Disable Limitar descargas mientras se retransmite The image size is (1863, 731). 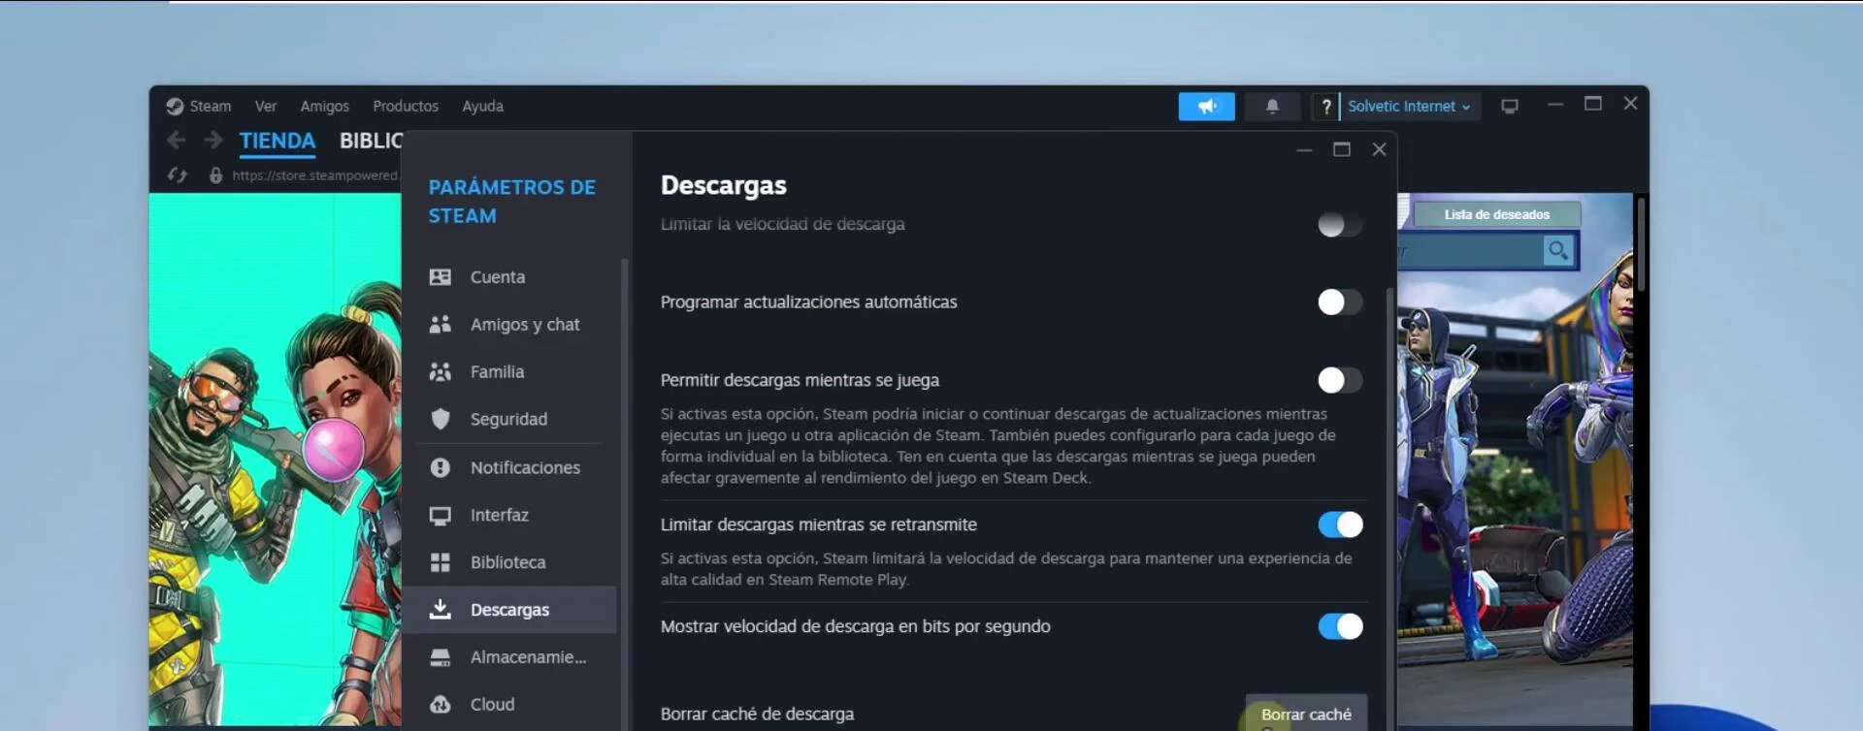pos(1340,524)
